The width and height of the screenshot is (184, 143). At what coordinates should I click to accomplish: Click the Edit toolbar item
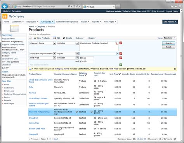pos(57,38)
